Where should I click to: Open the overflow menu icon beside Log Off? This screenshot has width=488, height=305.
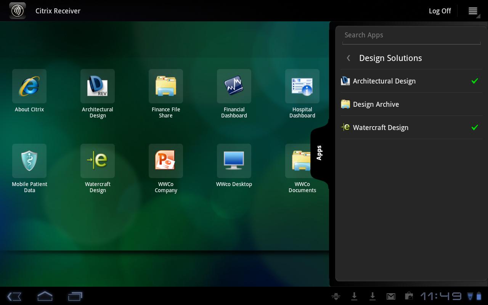473,11
